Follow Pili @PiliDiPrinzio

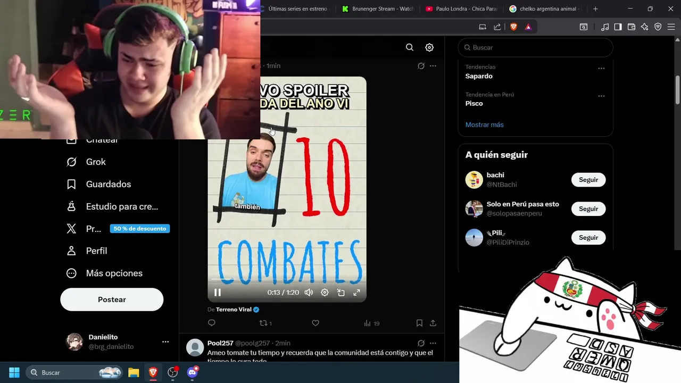coord(588,237)
